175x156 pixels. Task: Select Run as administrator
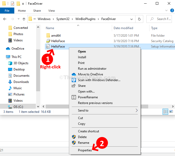(92, 69)
